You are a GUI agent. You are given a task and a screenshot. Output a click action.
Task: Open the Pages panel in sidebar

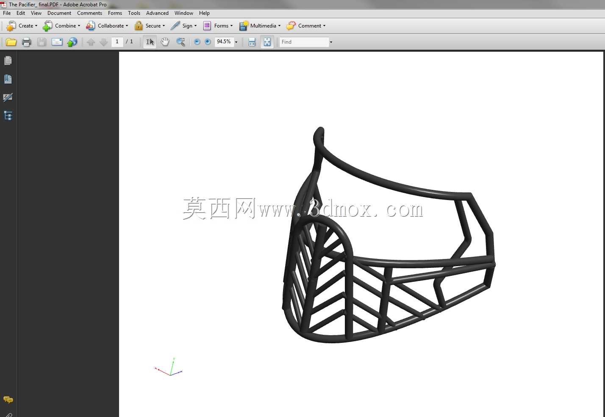(8, 61)
